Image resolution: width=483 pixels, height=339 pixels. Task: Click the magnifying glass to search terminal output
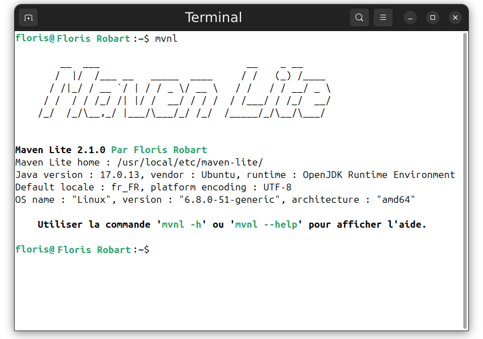coord(359,18)
